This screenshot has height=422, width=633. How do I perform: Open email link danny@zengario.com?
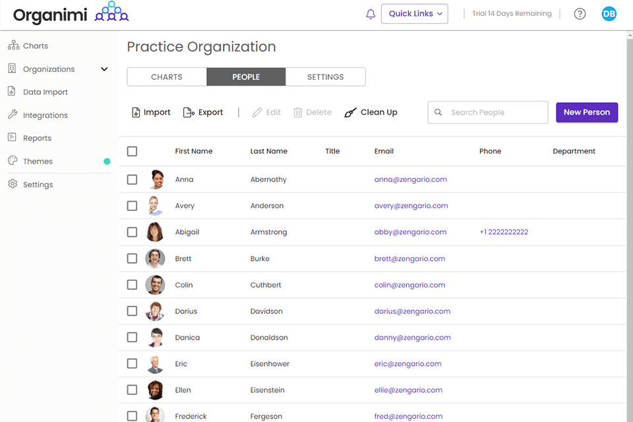click(412, 337)
